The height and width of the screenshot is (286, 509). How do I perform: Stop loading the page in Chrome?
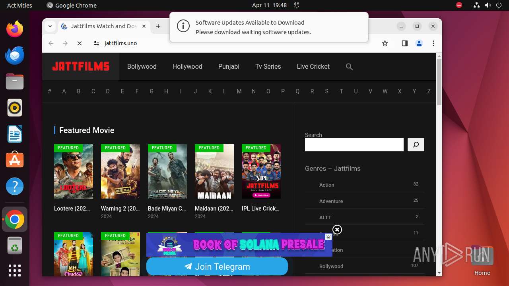(x=80, y=43)
